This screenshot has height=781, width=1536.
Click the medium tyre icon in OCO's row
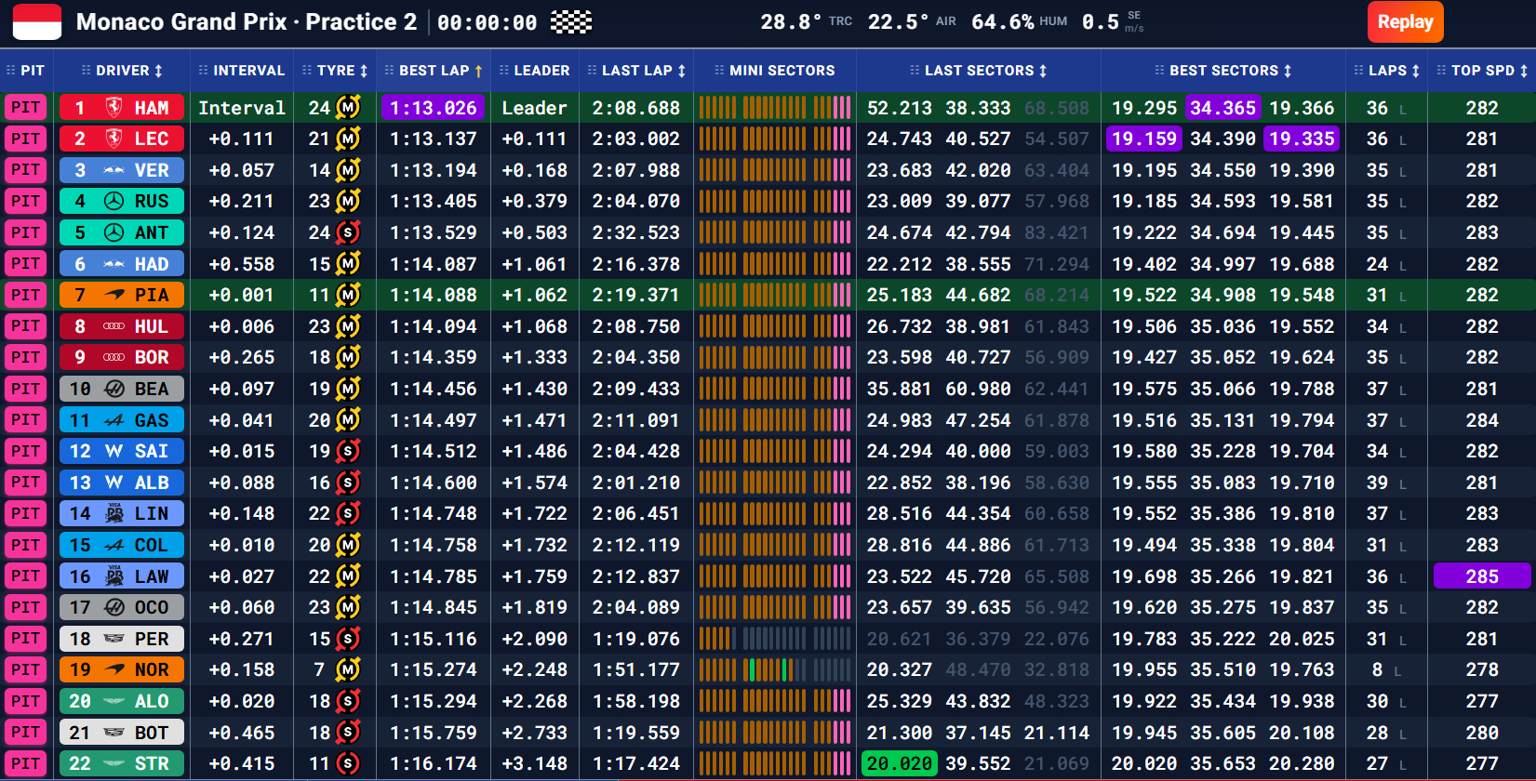coord(348,607)
